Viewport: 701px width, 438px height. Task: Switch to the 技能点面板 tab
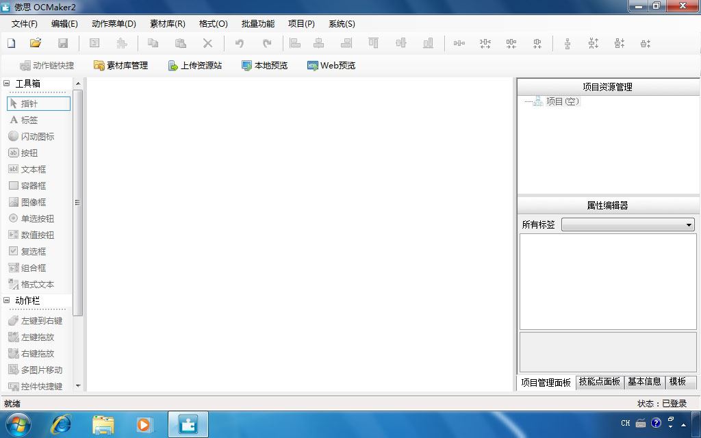click(600, 382)
